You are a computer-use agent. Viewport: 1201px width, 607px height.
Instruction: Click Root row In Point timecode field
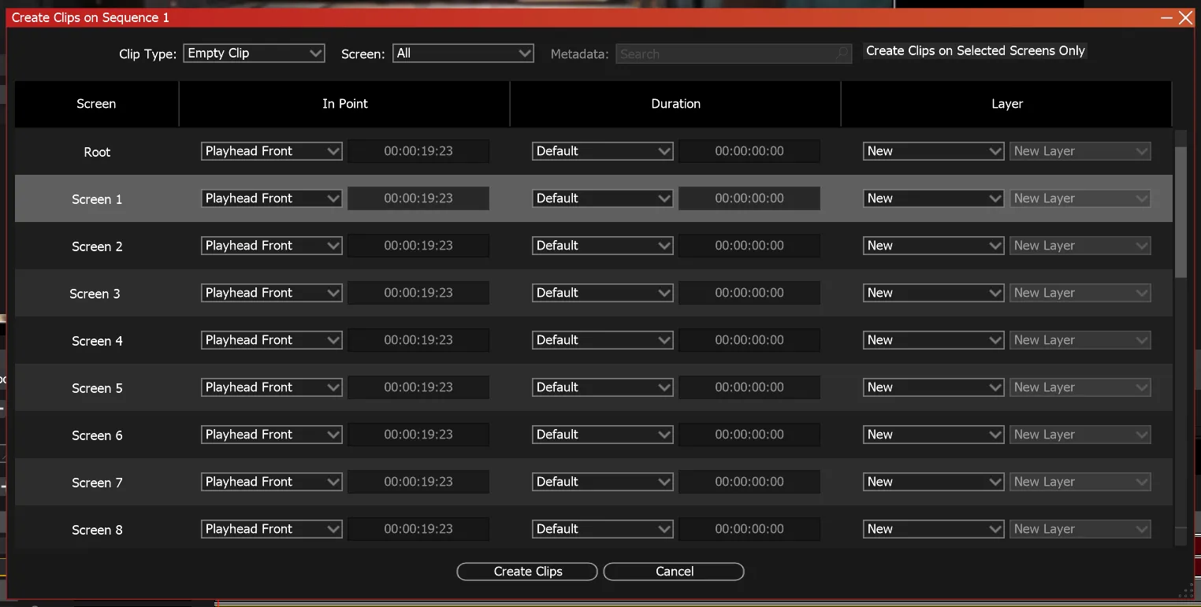coord(418,151)
